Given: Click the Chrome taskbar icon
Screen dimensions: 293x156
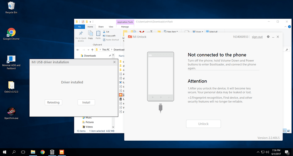Looking at the screenshot, I should [x=43, y=152].
